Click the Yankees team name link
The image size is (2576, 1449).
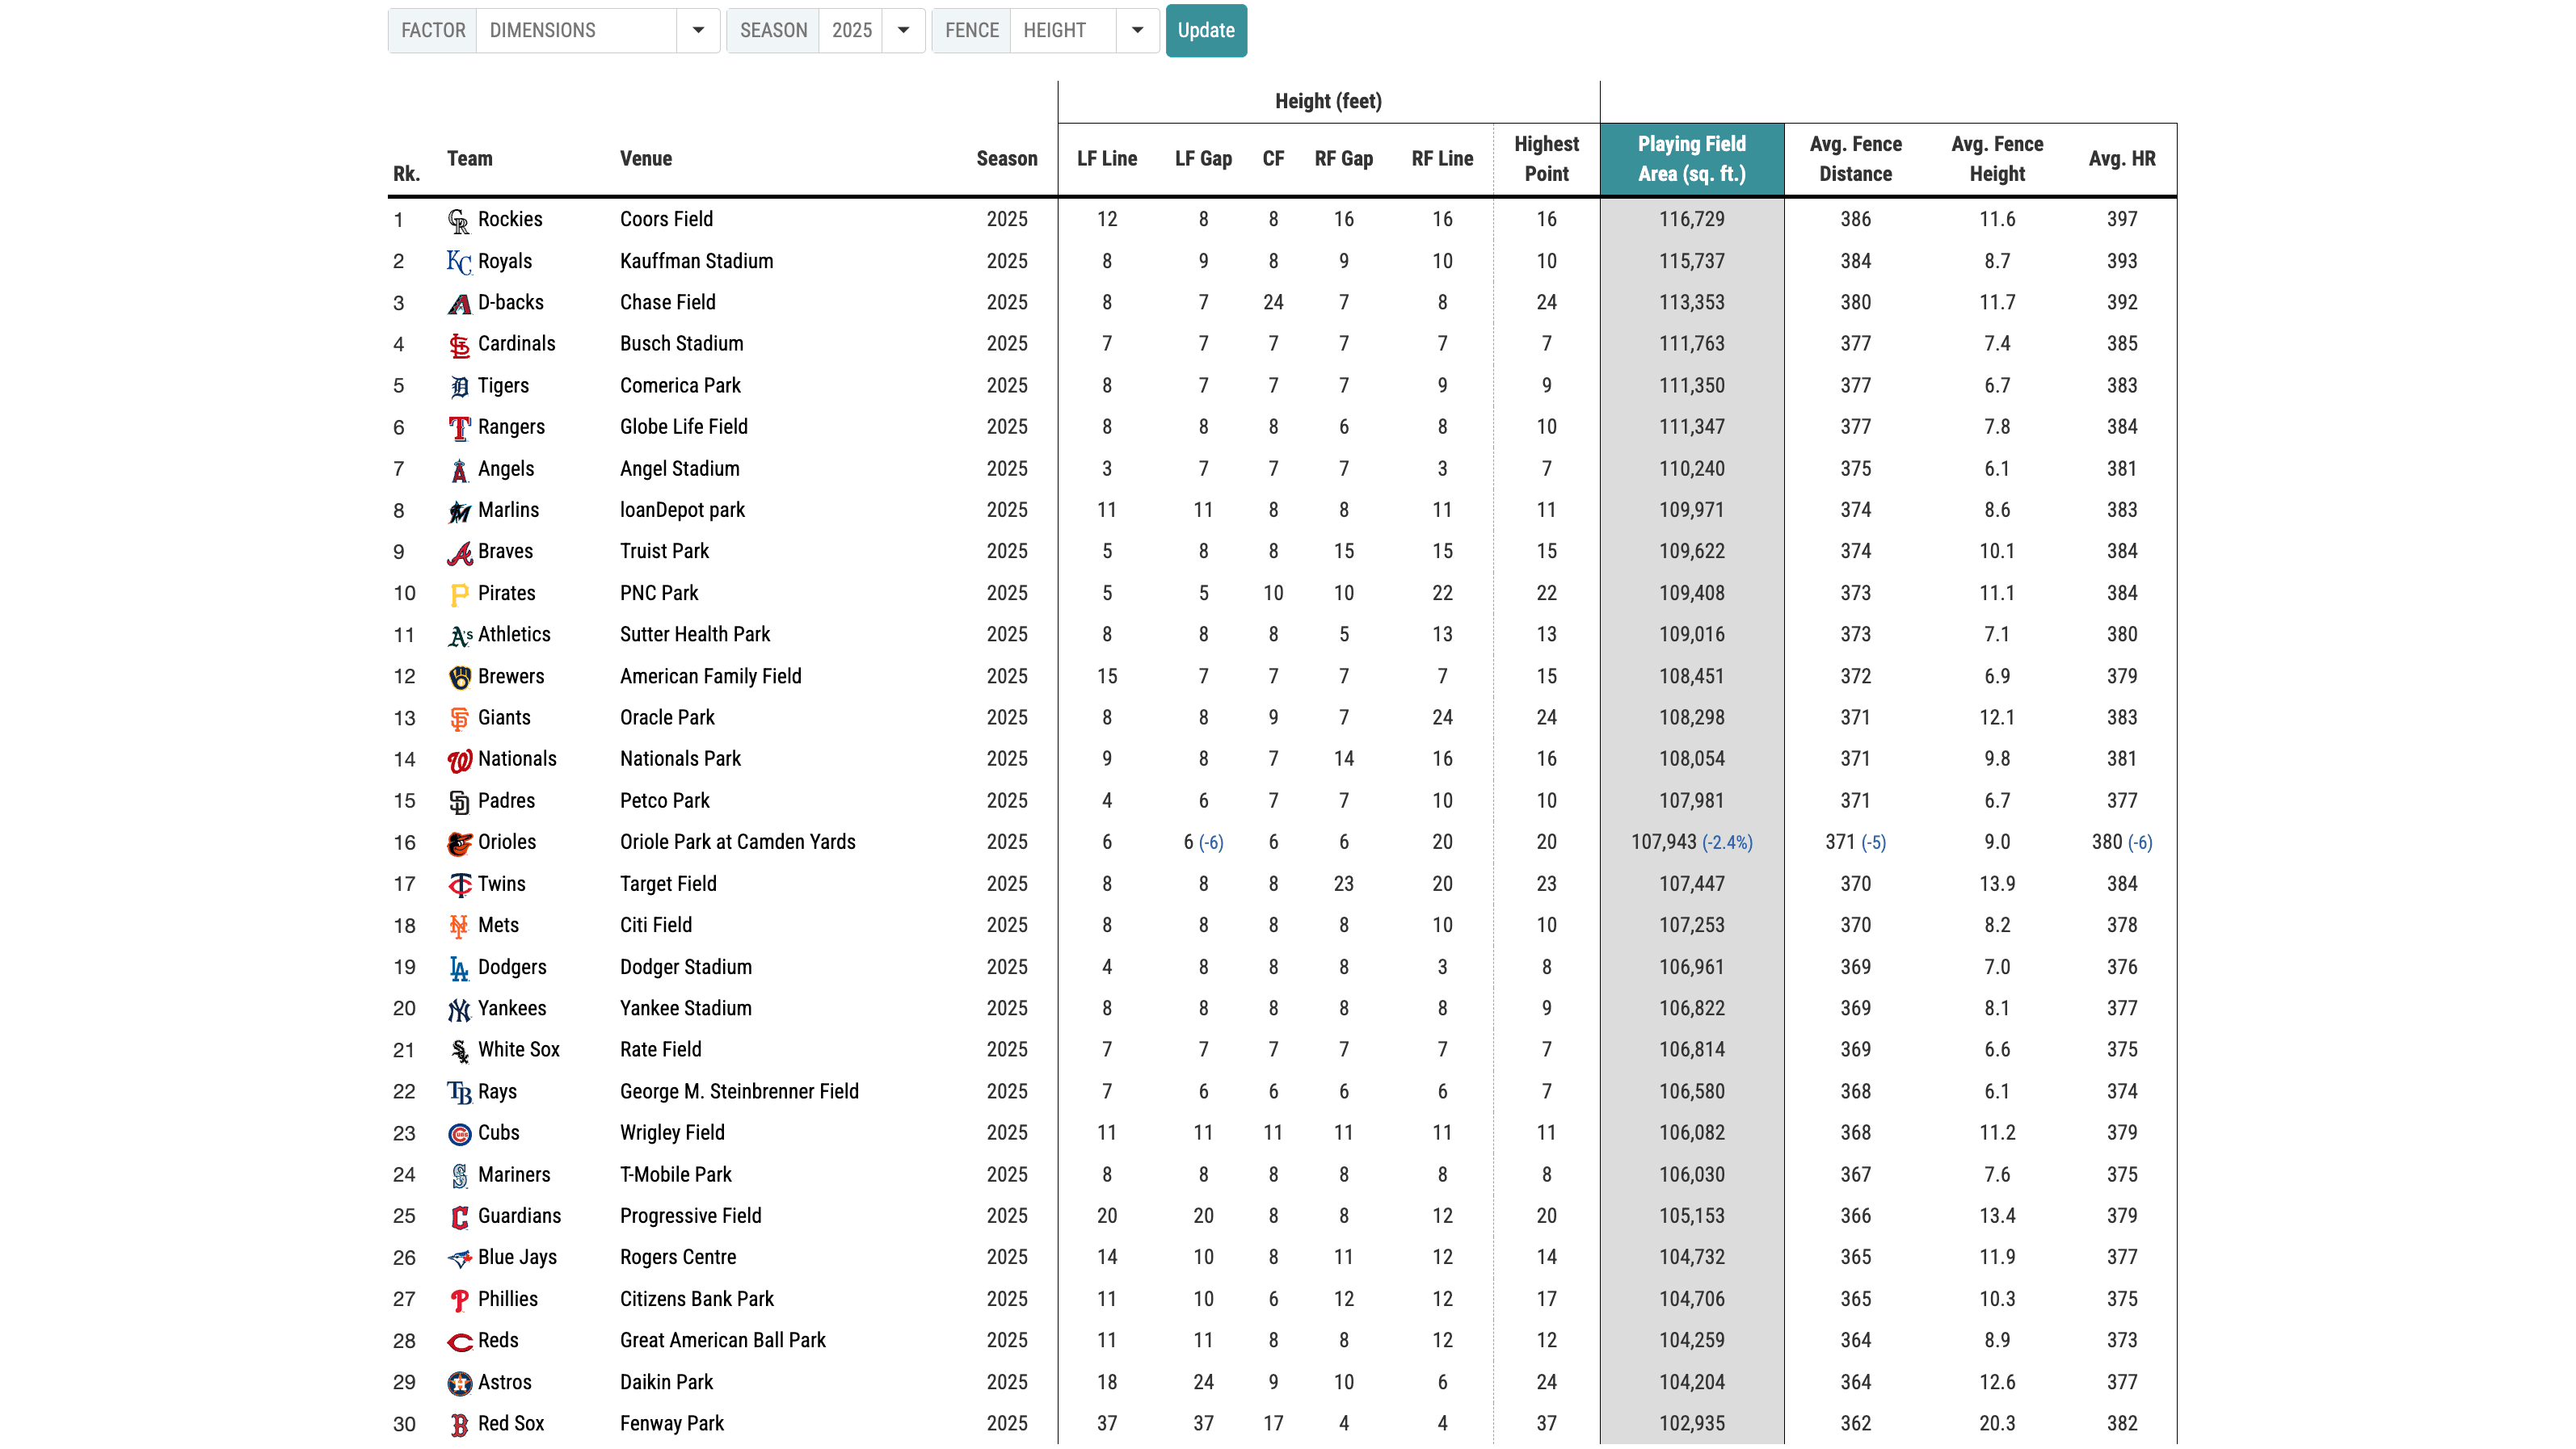click(x=512, y=1008)
